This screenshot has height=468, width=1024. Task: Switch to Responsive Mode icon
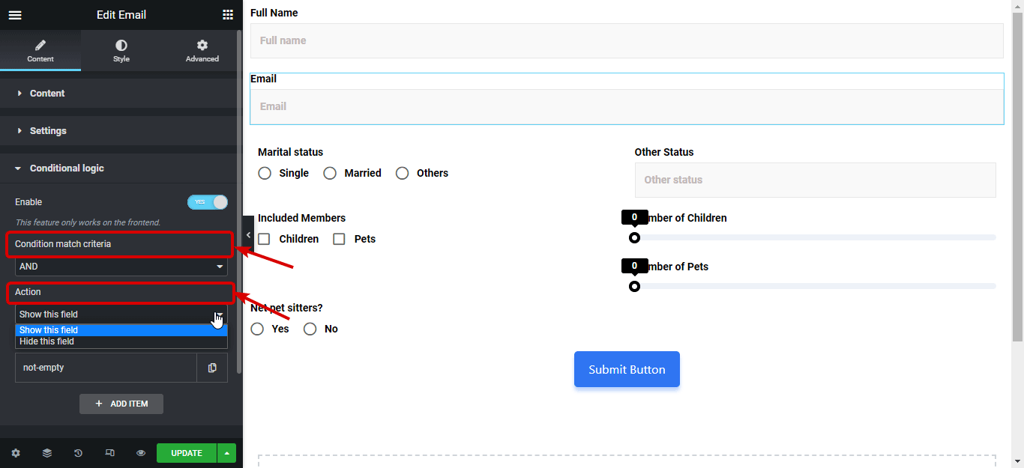[109, 453]
